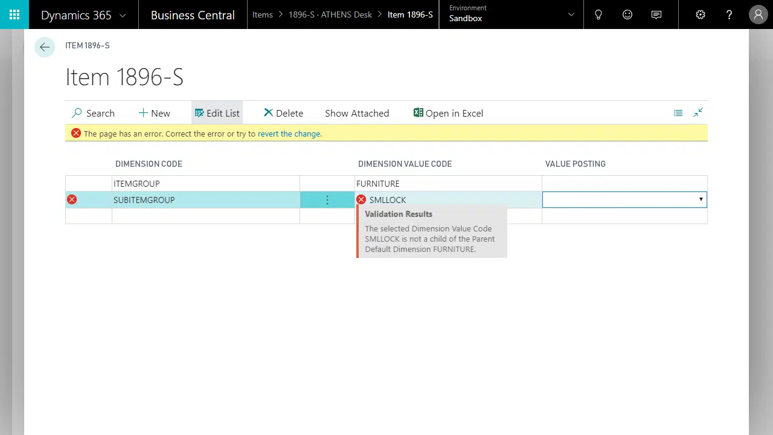The height and width of the screenshot is (435, 773).
Task: Open the user account avatar
Action: pyautogui.click(x=758, y=14)
